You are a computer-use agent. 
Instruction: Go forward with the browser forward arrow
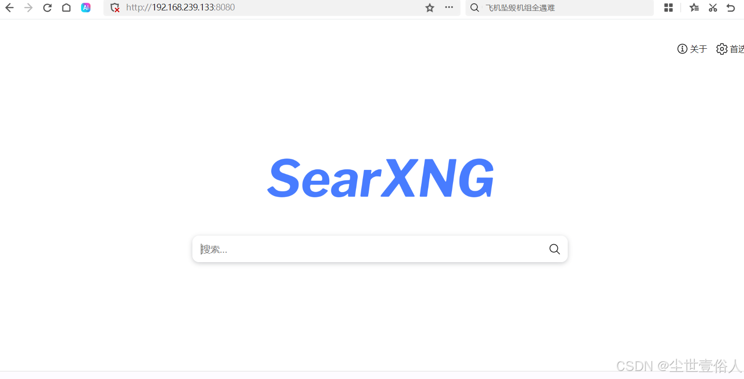28,8
